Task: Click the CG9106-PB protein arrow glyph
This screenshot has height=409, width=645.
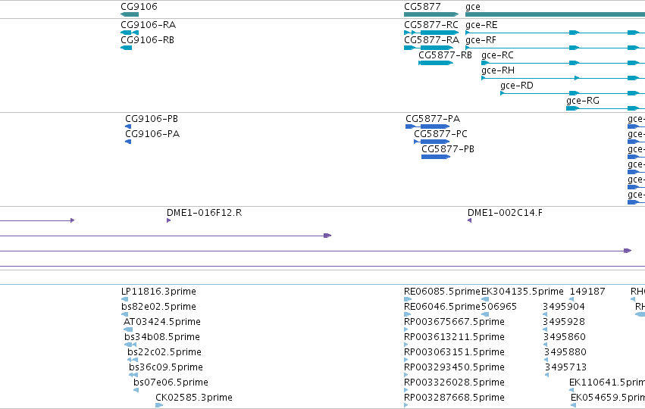Action: [128, 126]
